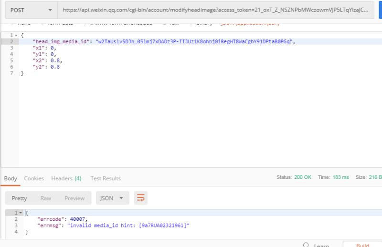Click the request URL input field
The width and height of the screenshot is (382, 247).
point(216,10)
